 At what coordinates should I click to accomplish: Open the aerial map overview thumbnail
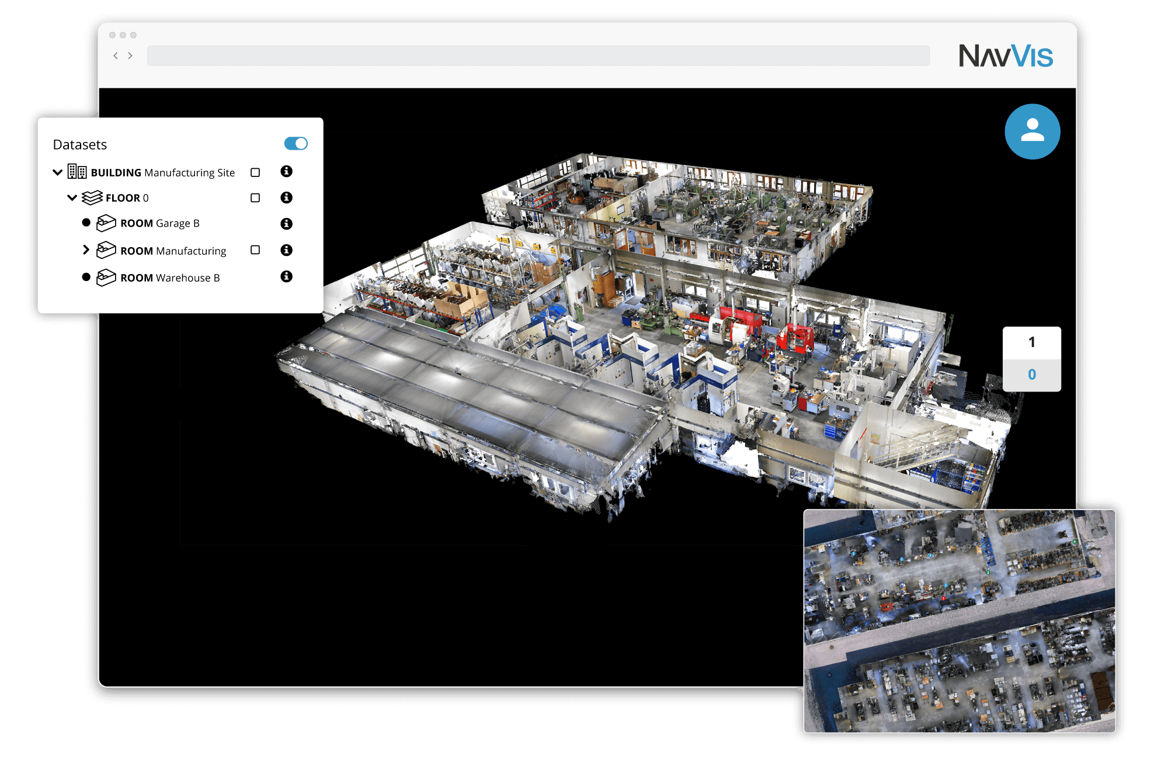(x=960, y=621)
